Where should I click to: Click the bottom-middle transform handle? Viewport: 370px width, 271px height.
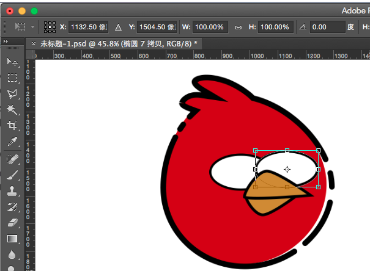click(x=287, y=187)
